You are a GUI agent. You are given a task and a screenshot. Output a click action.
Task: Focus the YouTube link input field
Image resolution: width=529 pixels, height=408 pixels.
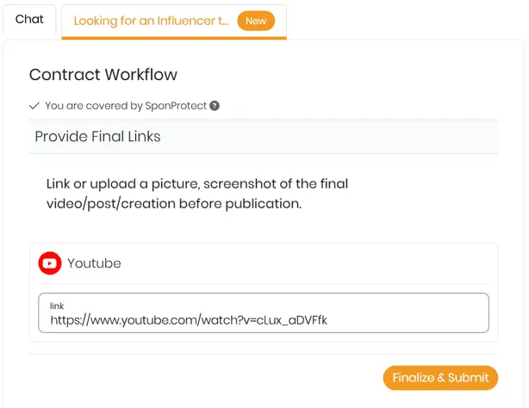pos(264,313)
